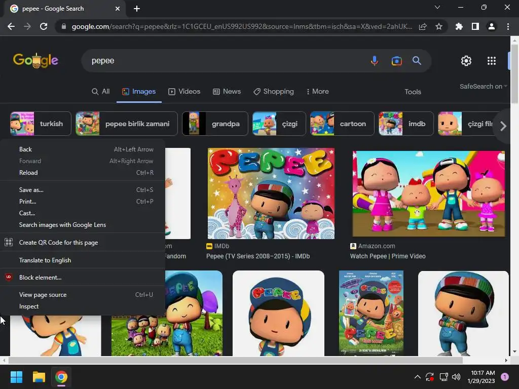Open File Explorer from taskbar
This screenshot has width=519, height=389.
point(39,377)
